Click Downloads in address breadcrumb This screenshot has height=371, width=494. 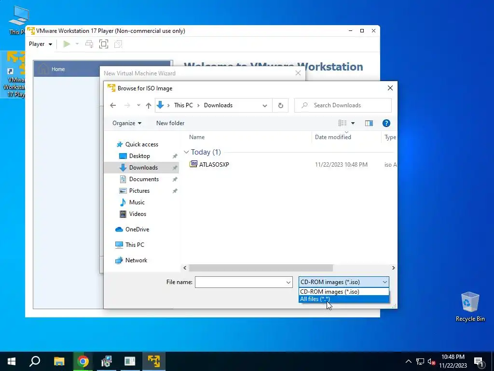point(218,105)
